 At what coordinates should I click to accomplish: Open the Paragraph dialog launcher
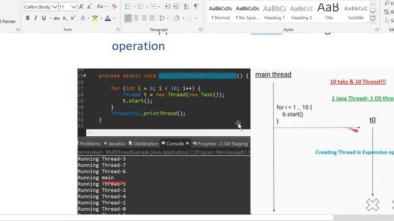[200, 29]
